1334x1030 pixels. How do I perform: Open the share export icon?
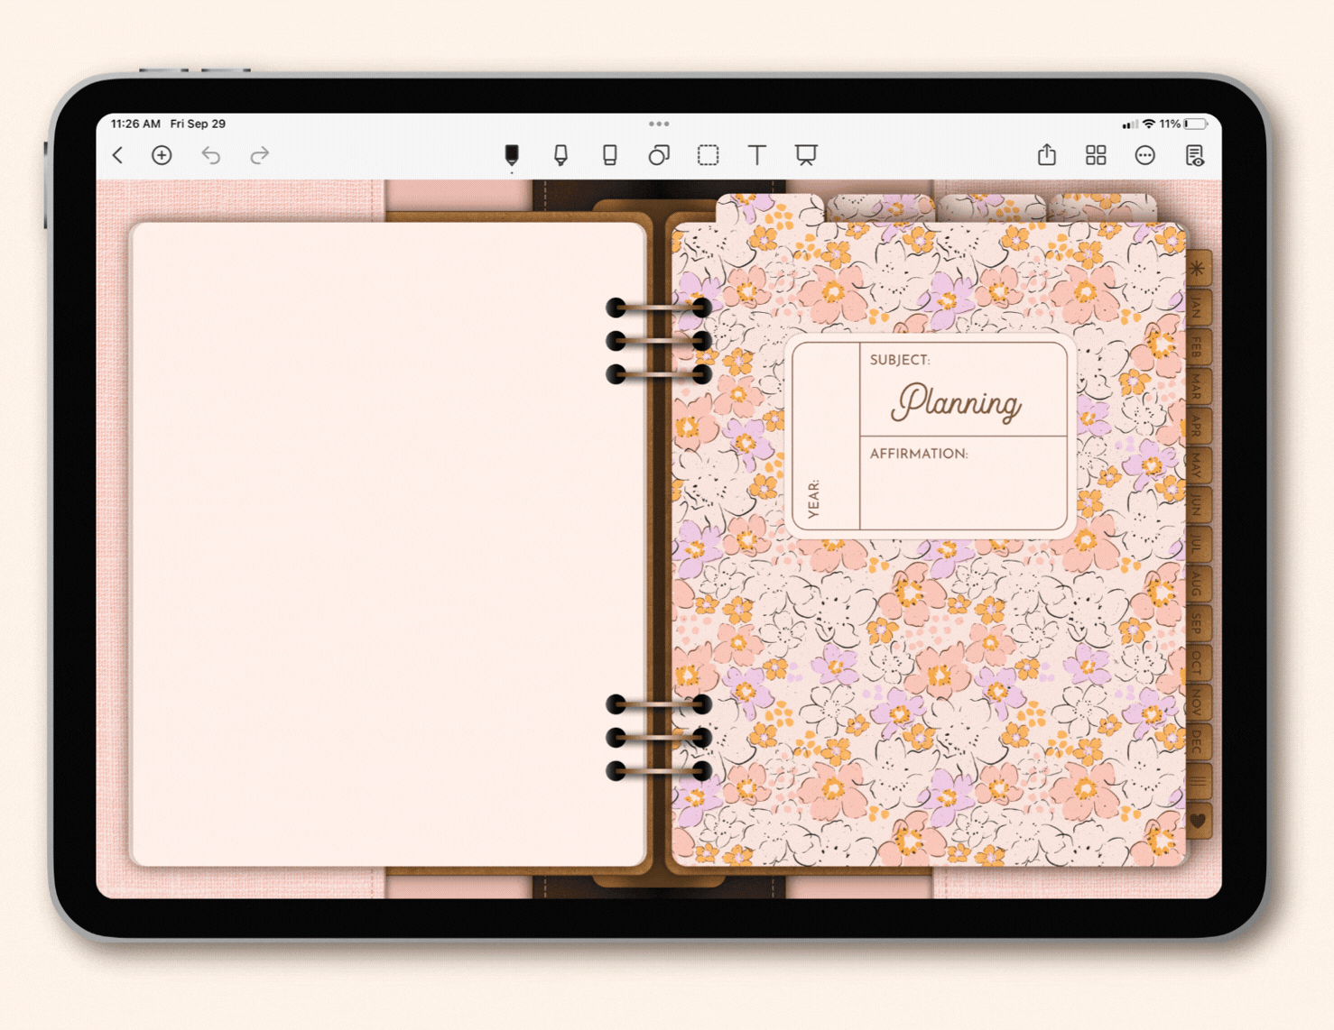click(1047, 154)
